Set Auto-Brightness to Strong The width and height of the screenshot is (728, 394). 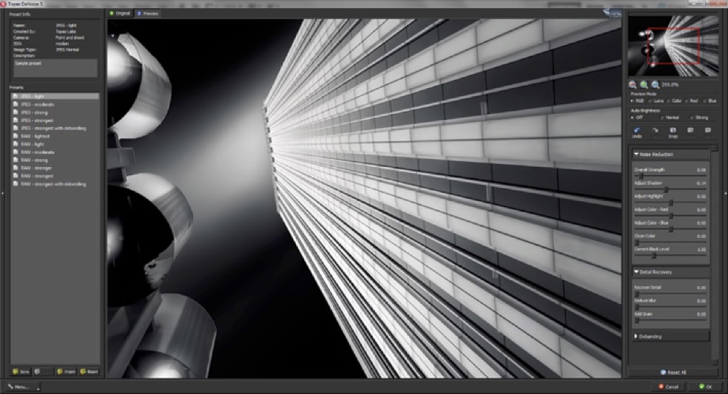pos(692,117)
